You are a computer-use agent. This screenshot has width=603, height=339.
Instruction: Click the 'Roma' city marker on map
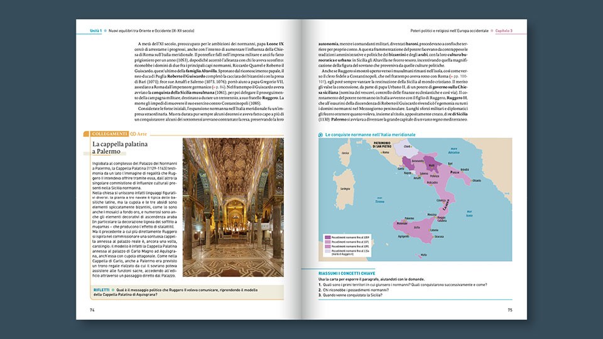tap(381, 153)
